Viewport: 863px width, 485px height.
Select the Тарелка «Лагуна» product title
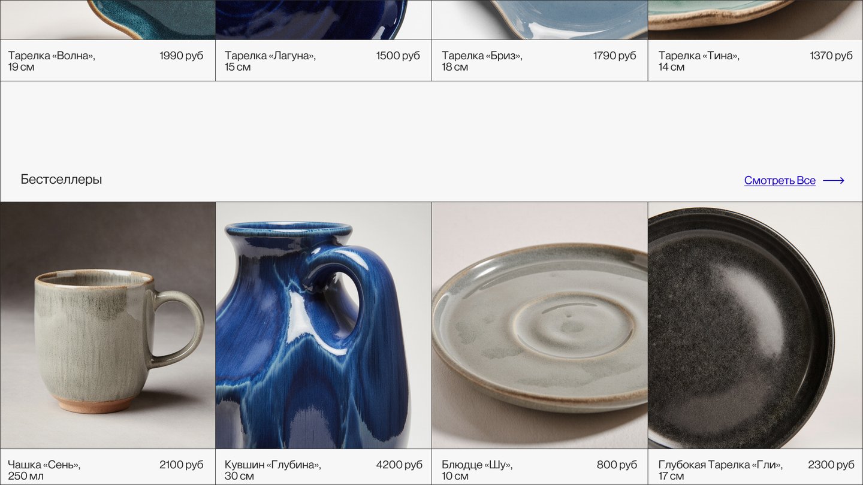(270, 61)
